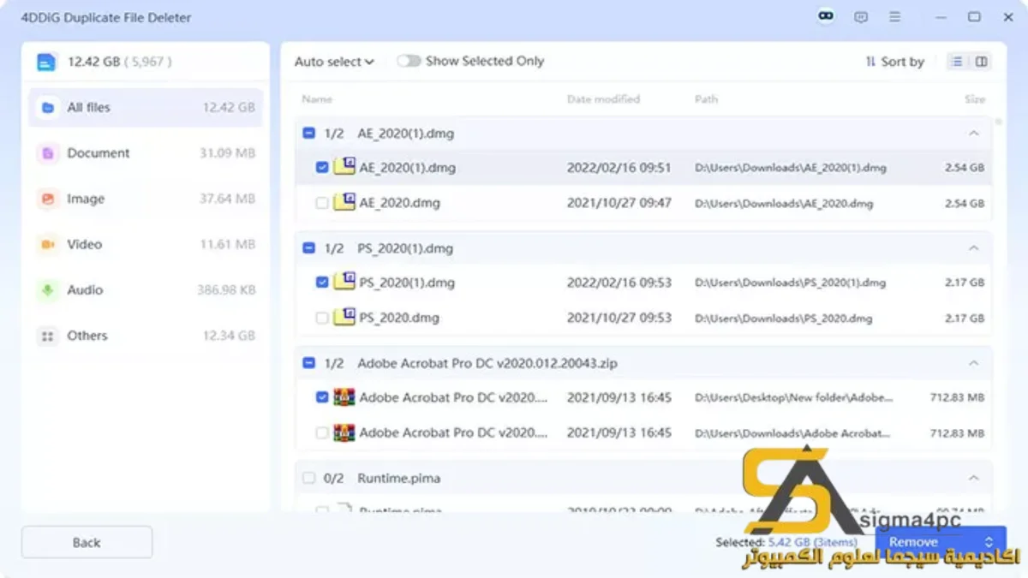Uncheck the first Adobe Acrobat zip checkbox
The width and height of the screenshot is (1028, 578).
click(322, 397)
